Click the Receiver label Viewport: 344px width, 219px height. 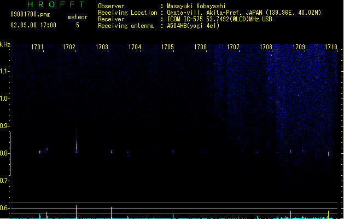pos(111,19)
